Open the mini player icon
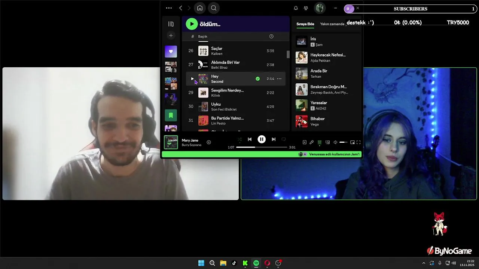This screenshot has height=269, width=479. click(x=352, y=142)
